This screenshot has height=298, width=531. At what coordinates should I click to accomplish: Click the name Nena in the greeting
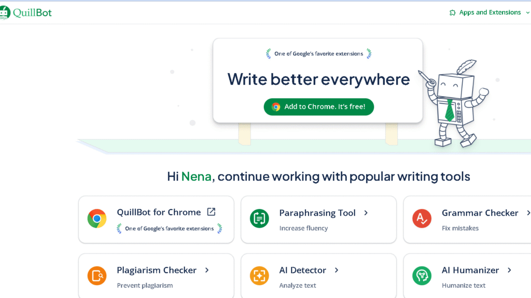click(x=198, y=176)
